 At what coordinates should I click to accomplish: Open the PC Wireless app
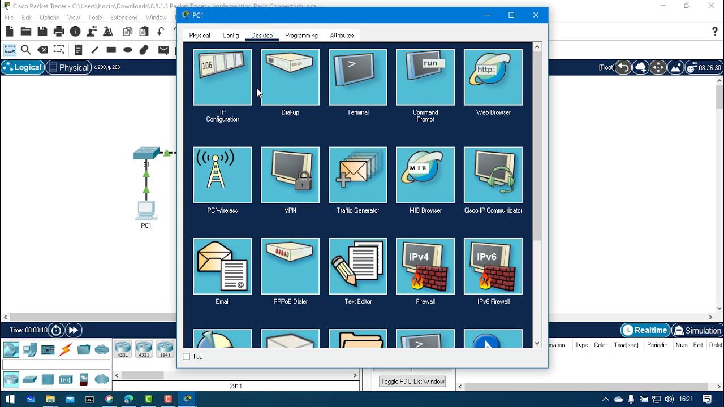click(x=222, y=175)
